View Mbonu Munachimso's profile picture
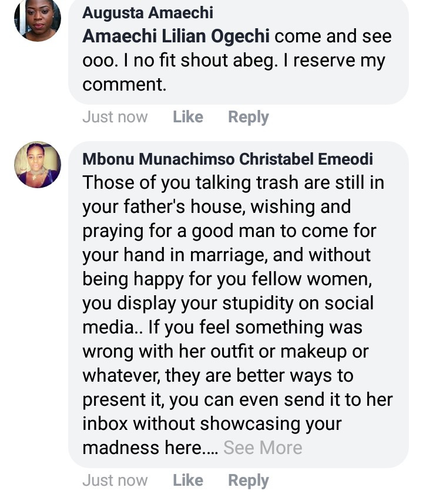The height and width of the screenshot is (494, 423). [38, 165]
